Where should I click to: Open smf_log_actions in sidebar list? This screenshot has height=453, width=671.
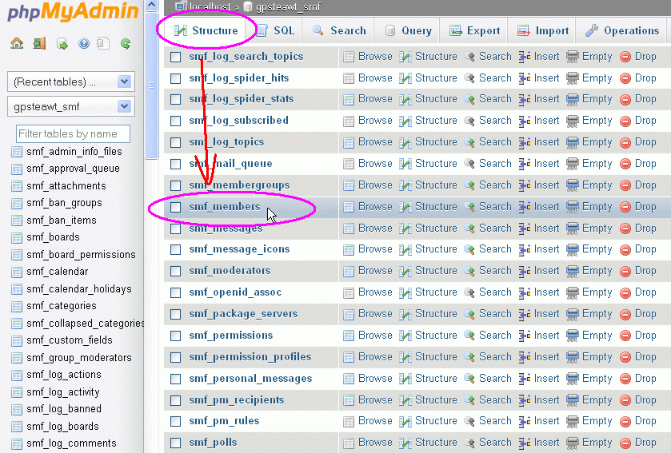64,375
